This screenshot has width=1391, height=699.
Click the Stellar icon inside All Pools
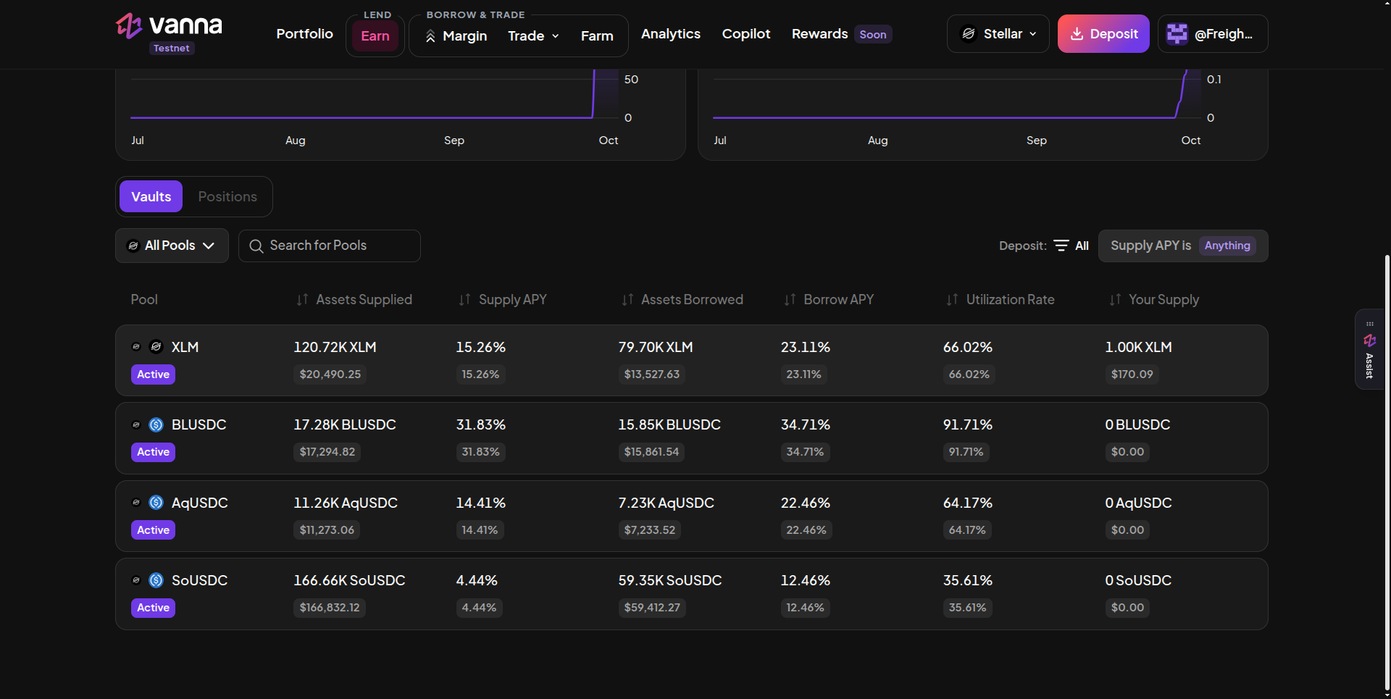click(x=133, y=246)
